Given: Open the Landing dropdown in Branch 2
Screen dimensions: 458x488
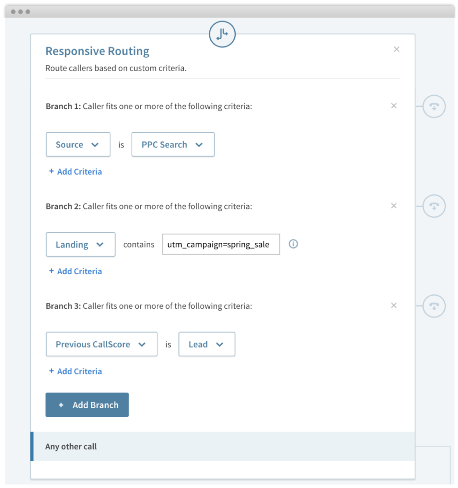Looking at the screenshot, I should (x=81, y=244).
